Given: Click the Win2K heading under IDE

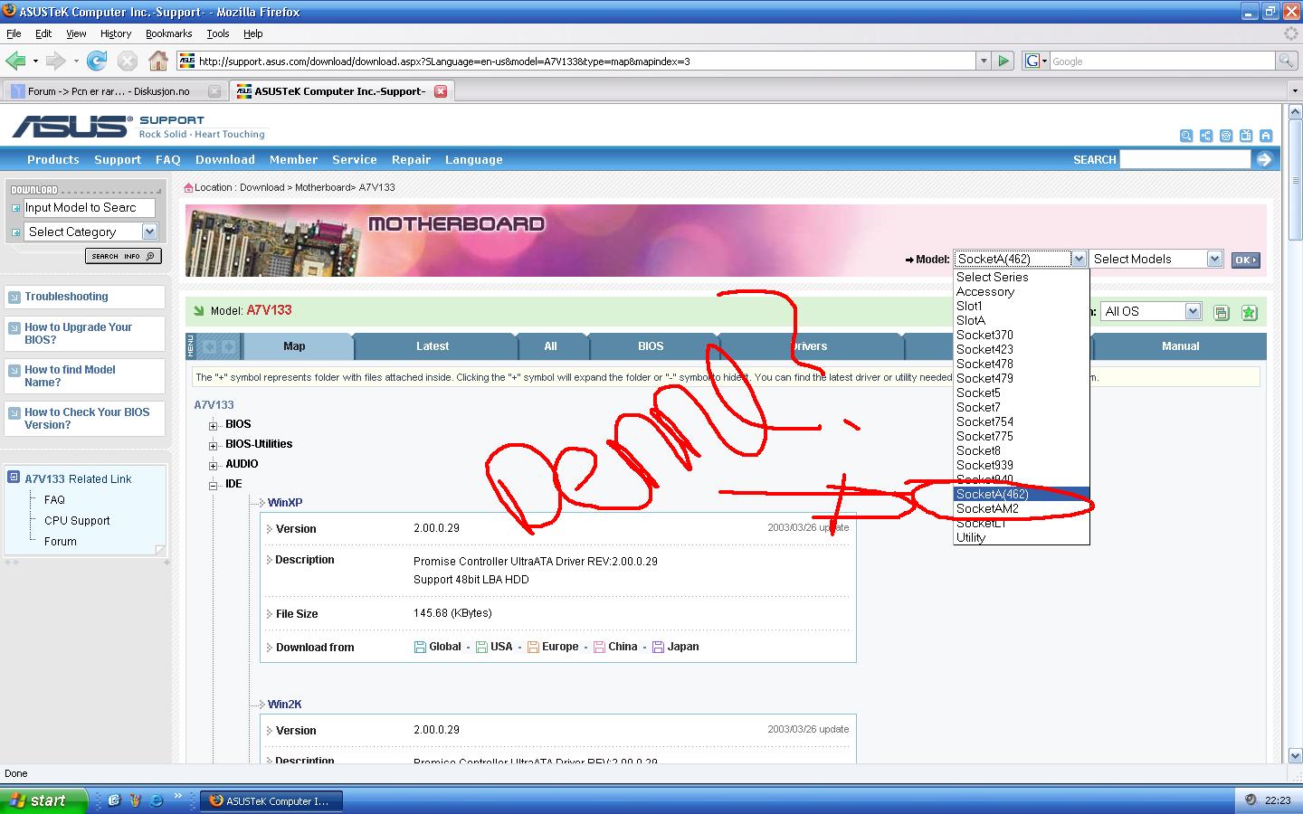Looking at the screenshot, I should point(284,704).
